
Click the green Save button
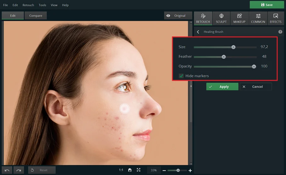point(267,5)
